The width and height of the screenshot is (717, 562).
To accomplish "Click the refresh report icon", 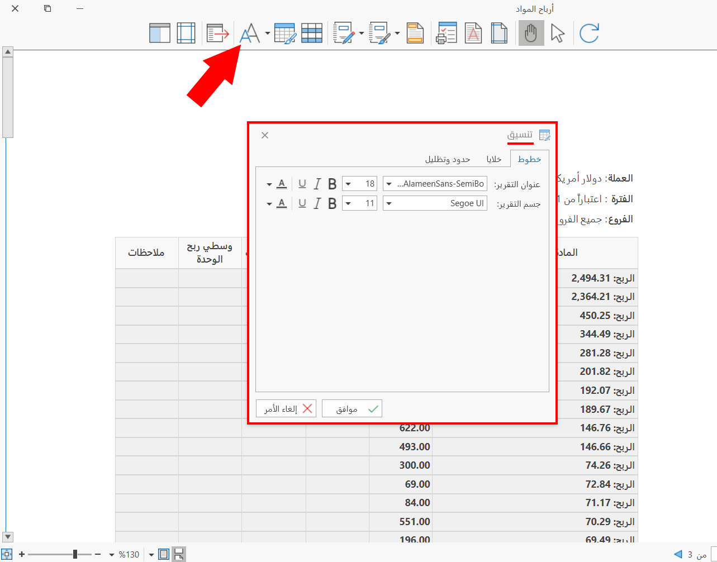I will coord(589,33).
